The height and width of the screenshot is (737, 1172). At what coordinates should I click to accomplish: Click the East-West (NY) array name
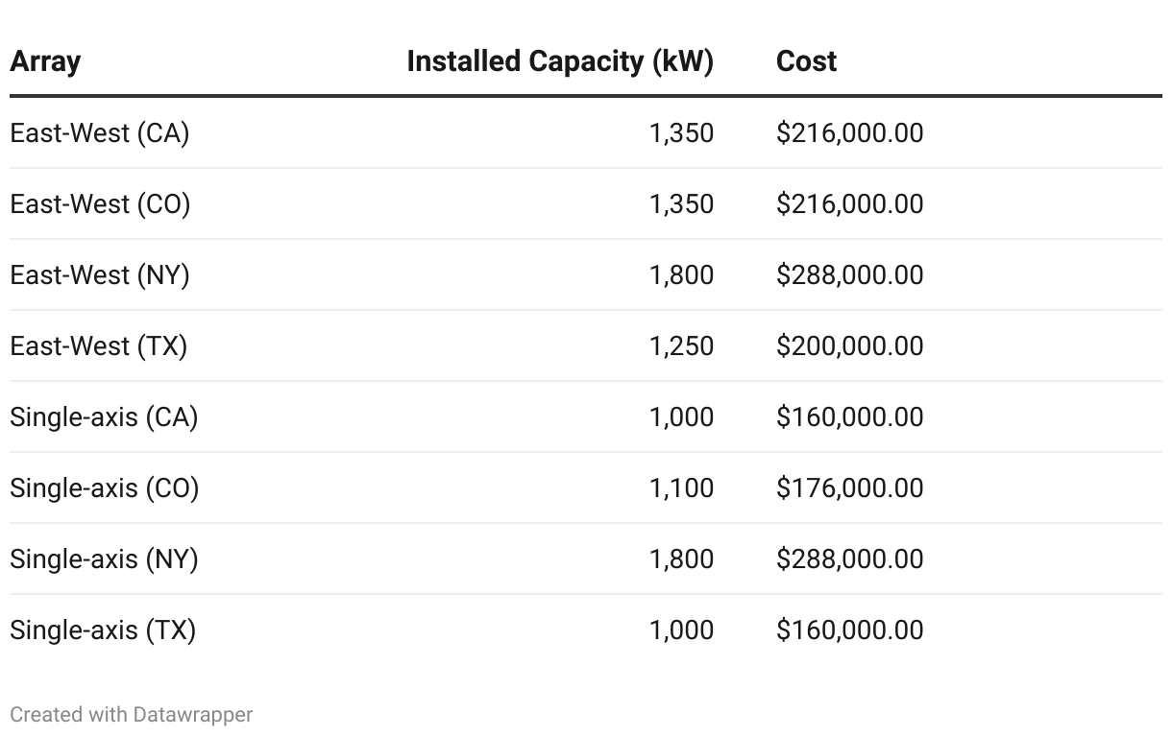pos(100,275)
